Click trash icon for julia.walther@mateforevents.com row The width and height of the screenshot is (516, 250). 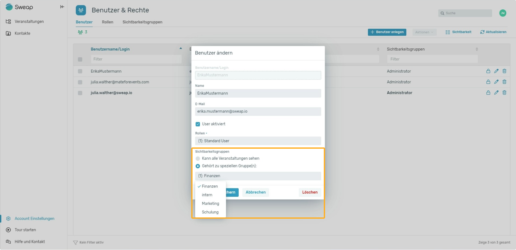point(504,82)
